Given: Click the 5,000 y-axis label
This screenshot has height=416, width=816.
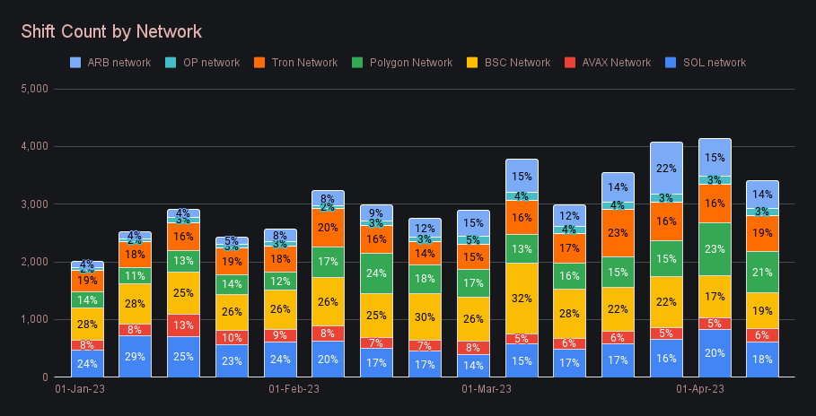Looking at the screenshot, I should pyautogui.click(x=37, y=89).
